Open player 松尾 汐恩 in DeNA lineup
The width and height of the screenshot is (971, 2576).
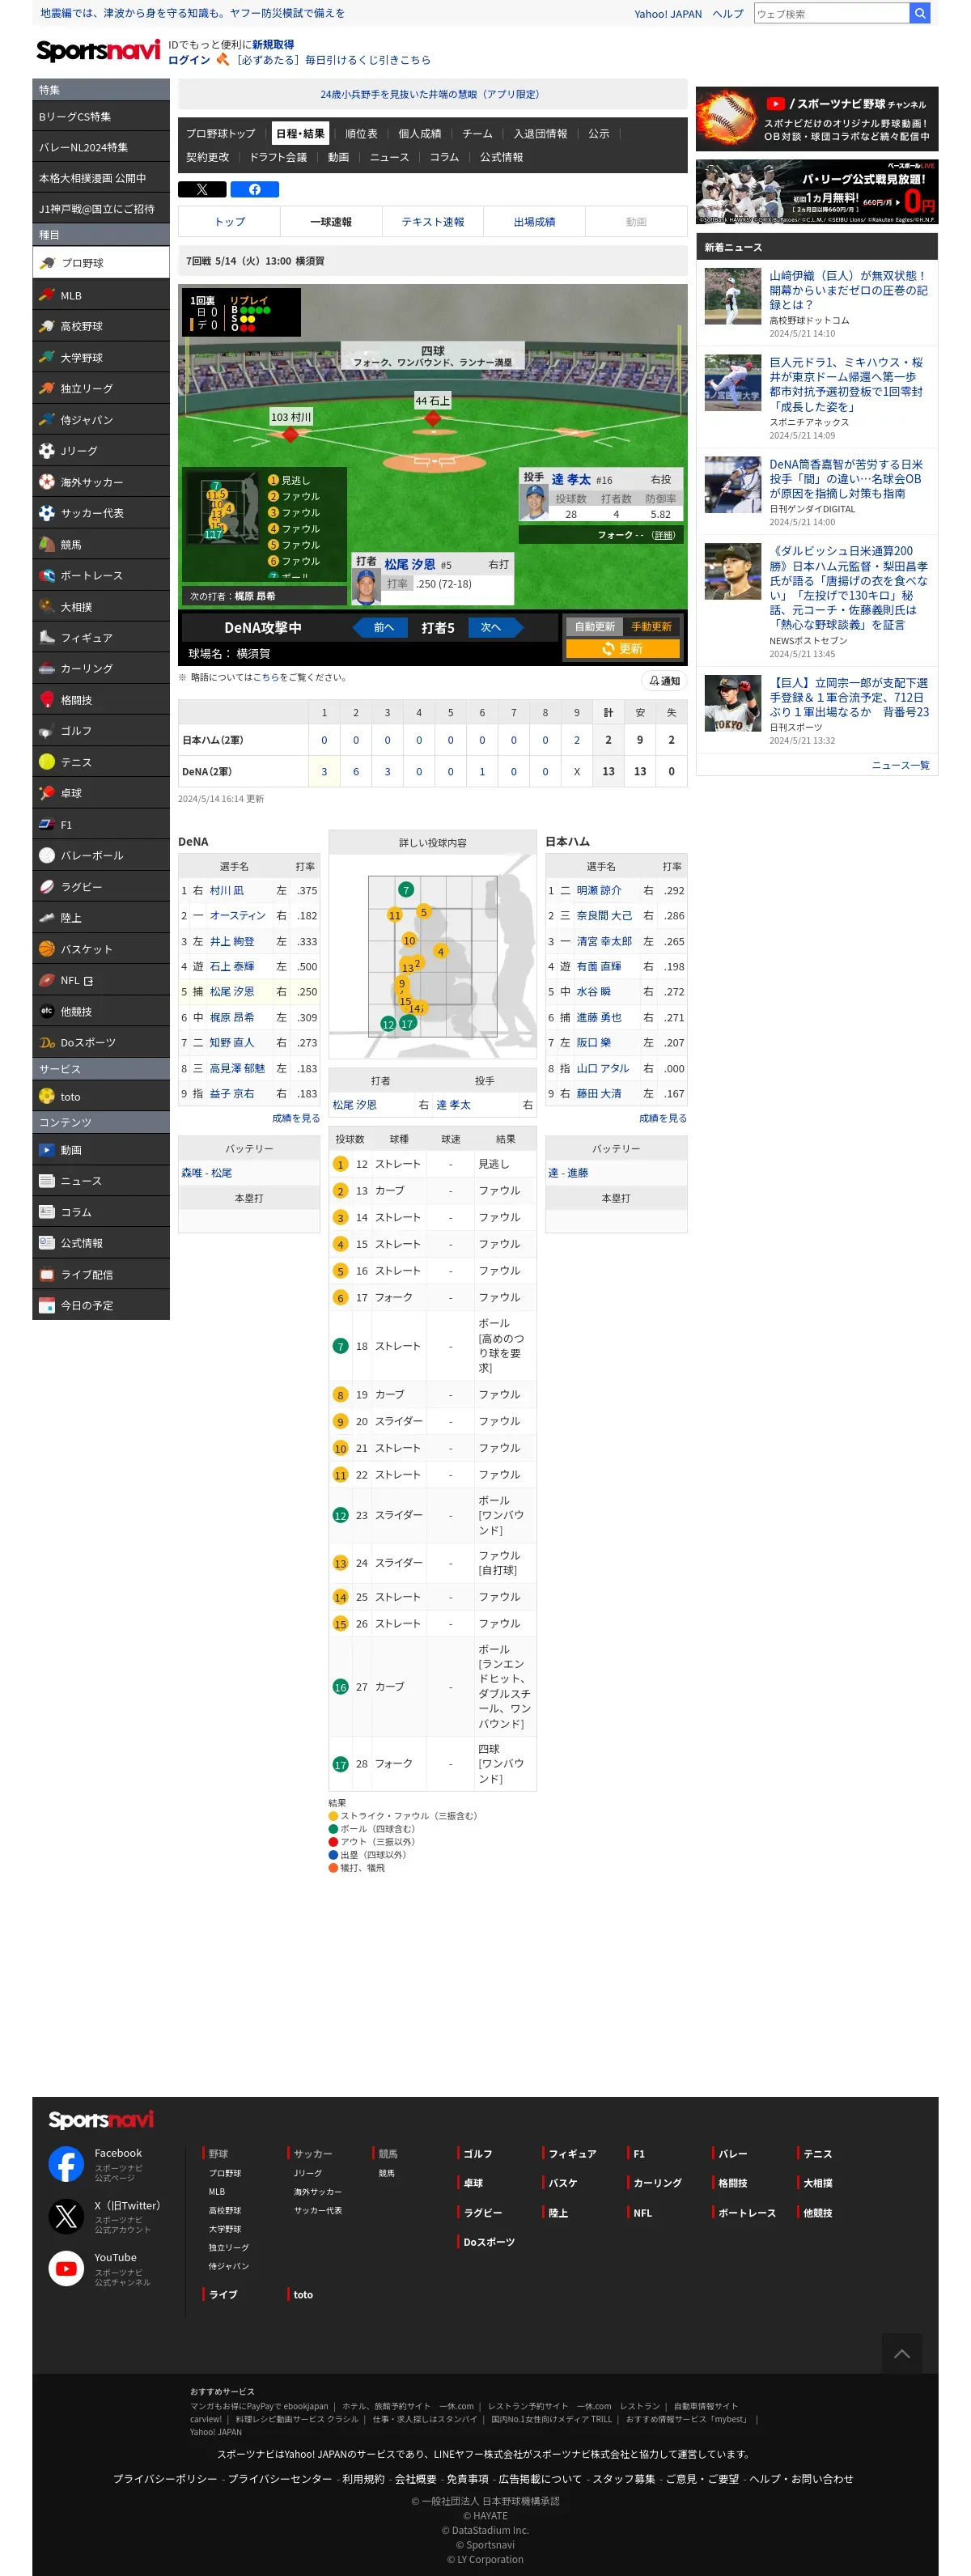coord(232,991)
